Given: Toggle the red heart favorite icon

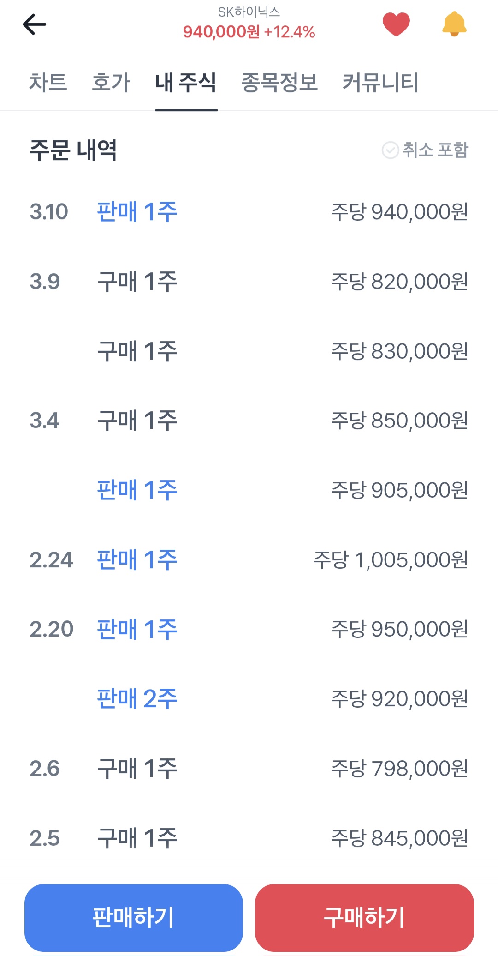Looking at the screenshot, I should (396, 24).
